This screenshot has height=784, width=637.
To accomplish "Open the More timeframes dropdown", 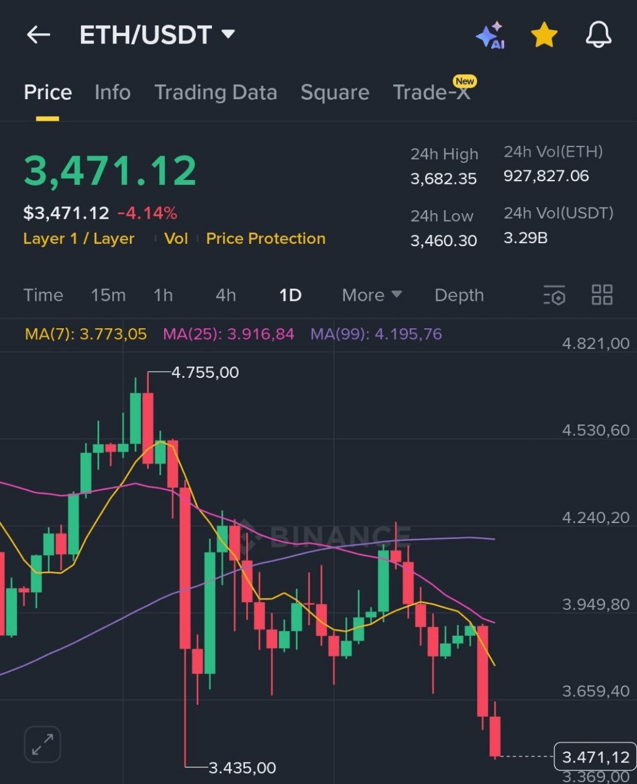I will pyautogui.click(x=371, y=295).
